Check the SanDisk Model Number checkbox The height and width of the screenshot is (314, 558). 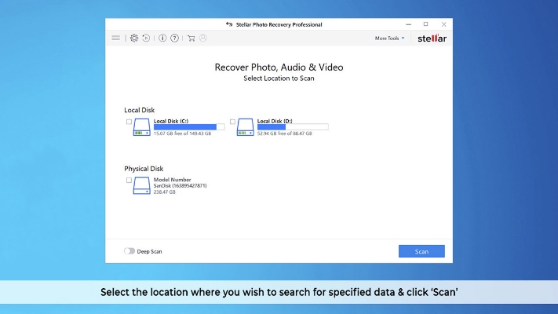point(129,180)
